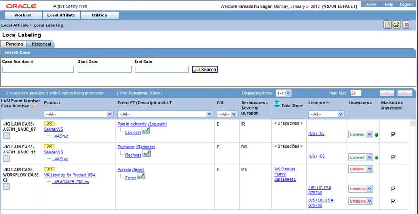The width and height of the screenshot is (418, 214).
Task: Open the License filter dropdown
Action: [326, 114]
